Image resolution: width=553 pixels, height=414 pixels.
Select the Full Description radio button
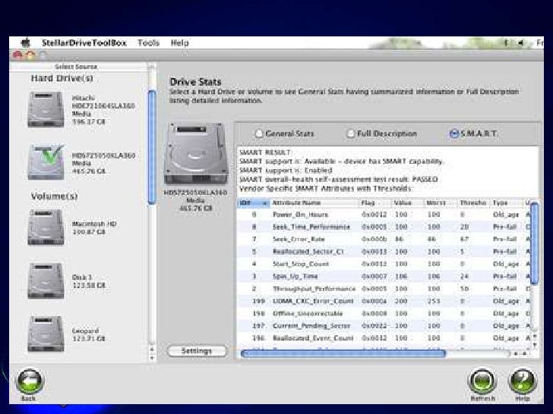tap(350, 133)
